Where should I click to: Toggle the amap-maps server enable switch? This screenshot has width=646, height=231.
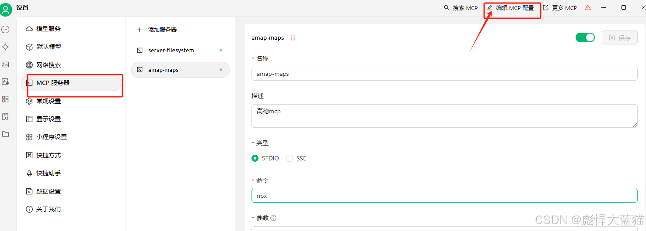coord(585,37)
